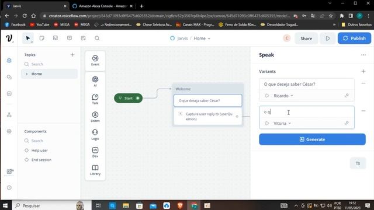Select the sticky note tool
This screenshot has width=374, height=210.
pyautogui.click(x=41, y=38)
